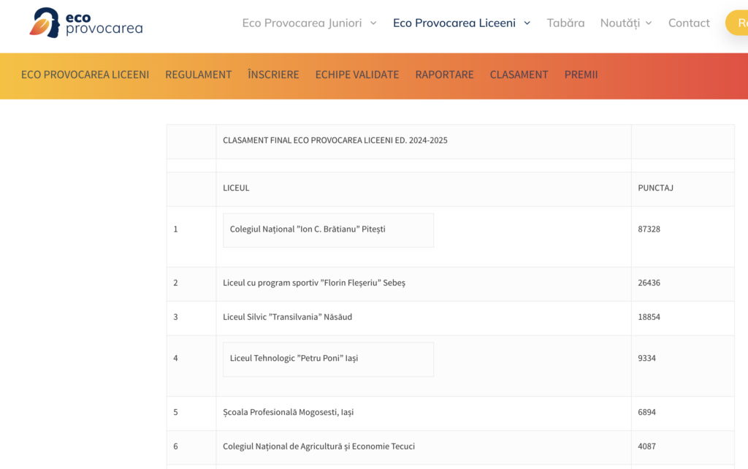Select Școala Profesională Mogosesti, Iași

[x=288, y=412]
